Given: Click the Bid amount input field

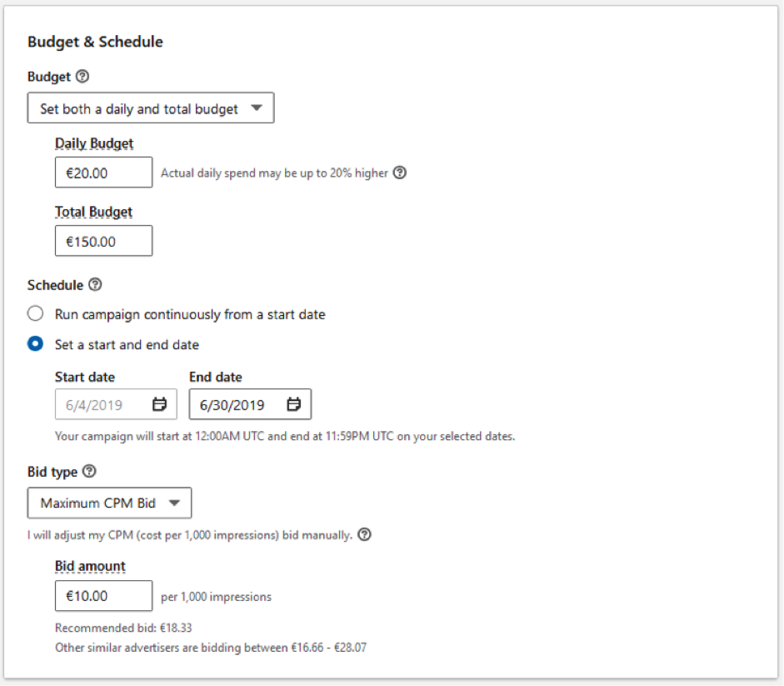Looking at the screenshot, I should 103,596.
